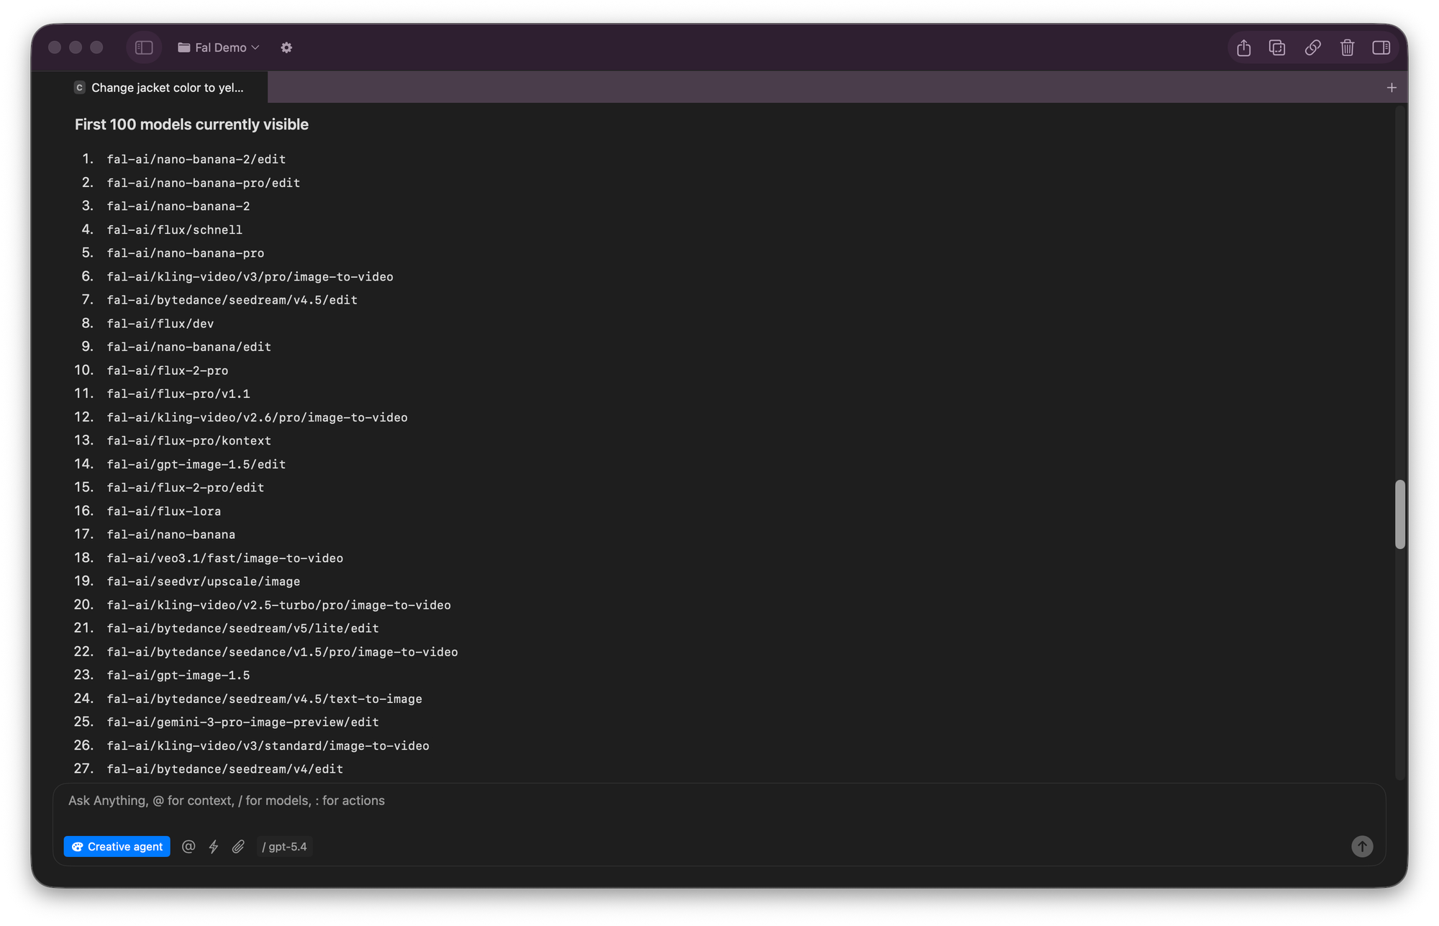The width and height of the screenshot is (1439, 926).
Task: Delete conversation with trash icon
Action: [1347, 47]
